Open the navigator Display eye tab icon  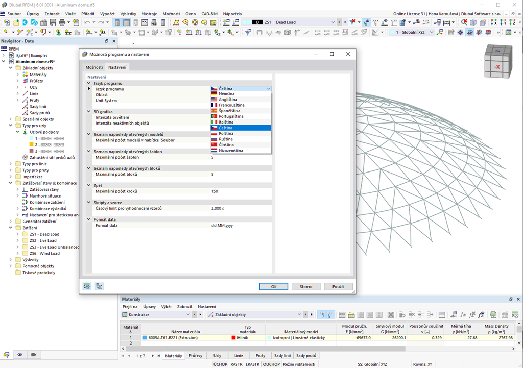click(x=20, y=354)
